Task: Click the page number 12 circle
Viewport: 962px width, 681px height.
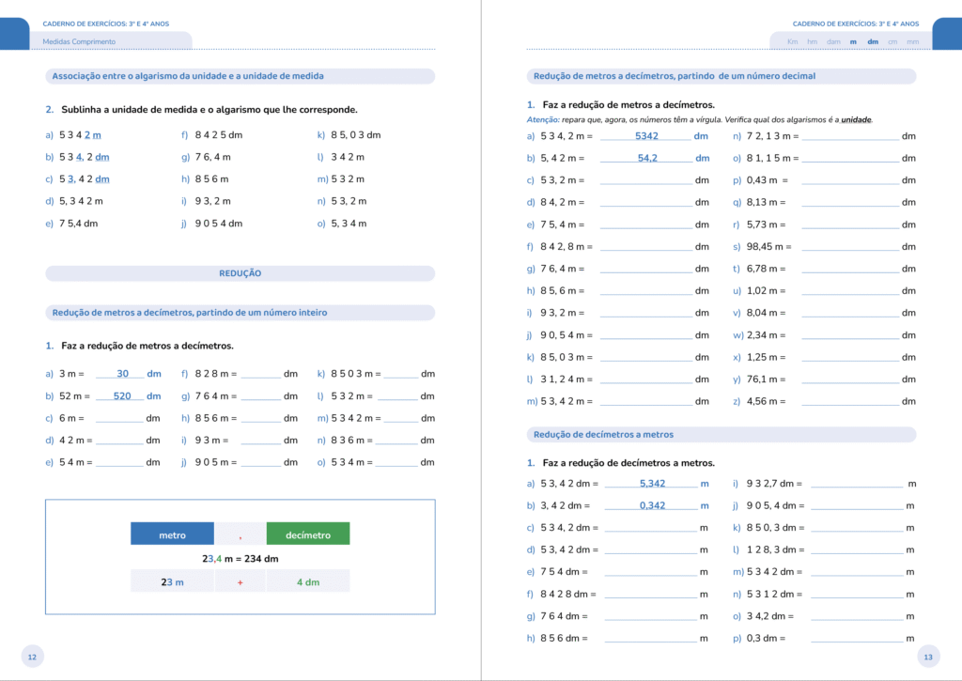Action: point(32,657)
